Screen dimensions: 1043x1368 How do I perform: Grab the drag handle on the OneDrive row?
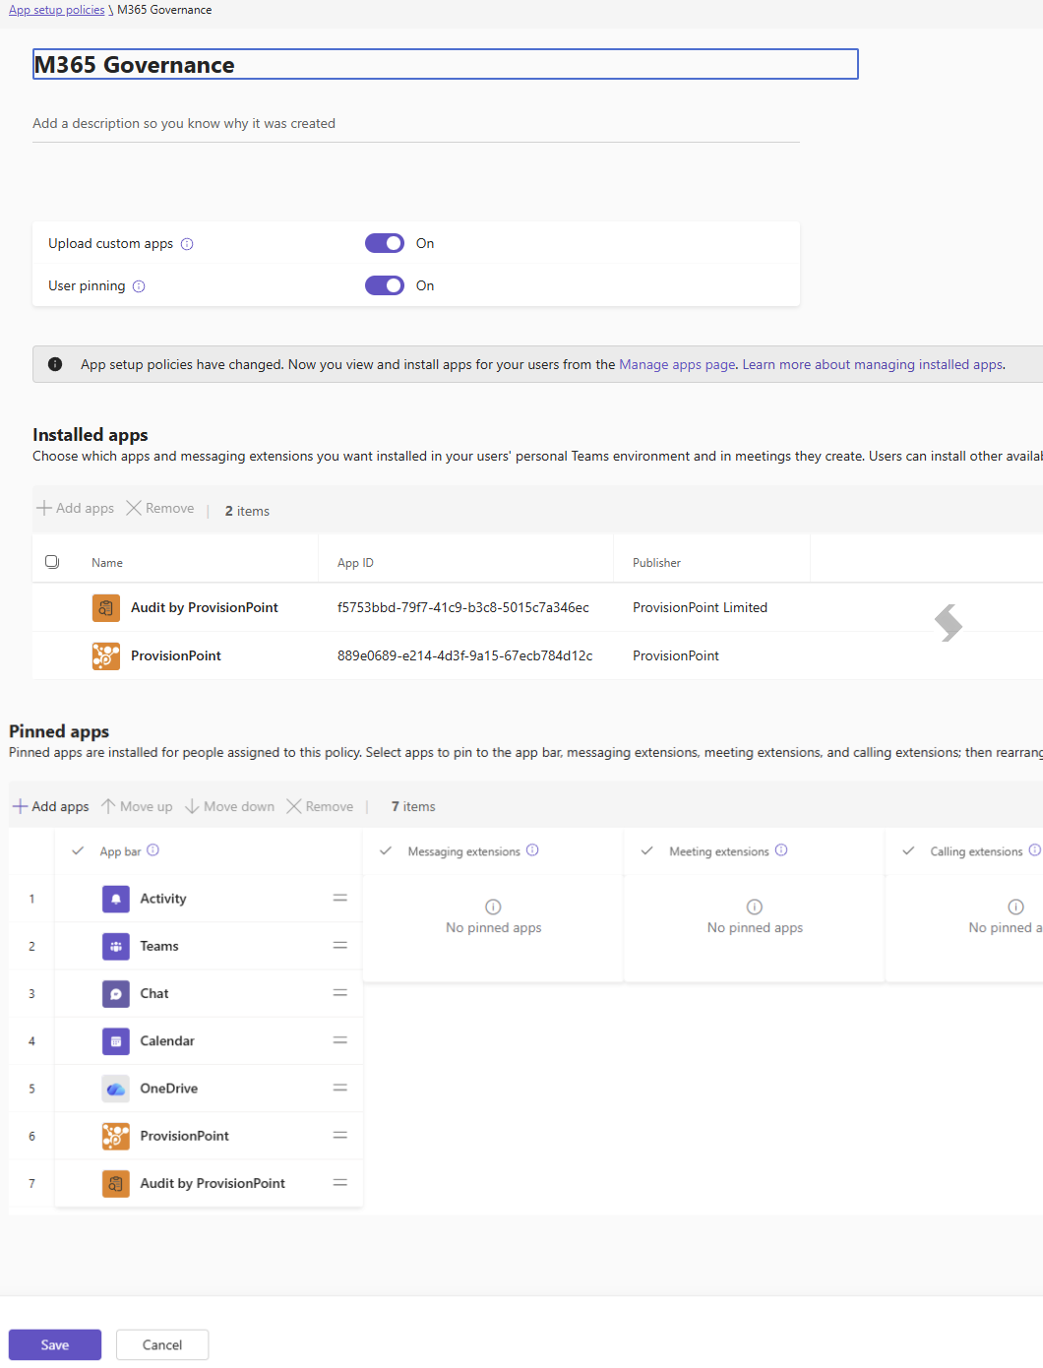340,1088
